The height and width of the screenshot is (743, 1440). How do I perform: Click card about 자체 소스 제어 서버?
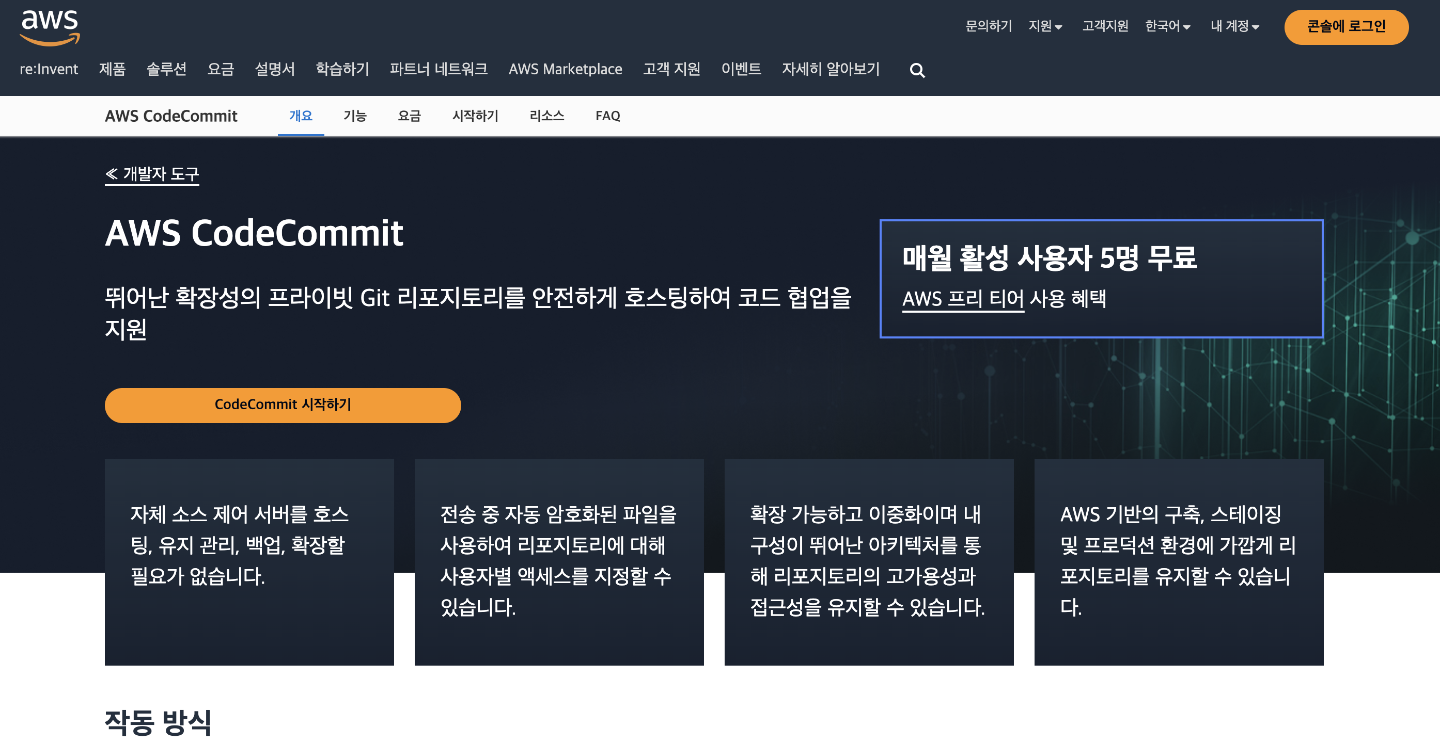(249, 562)
